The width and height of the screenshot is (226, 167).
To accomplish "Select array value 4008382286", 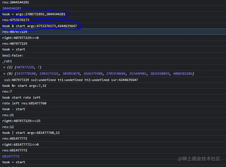I will pyautogui.click(x=183, y=74).
